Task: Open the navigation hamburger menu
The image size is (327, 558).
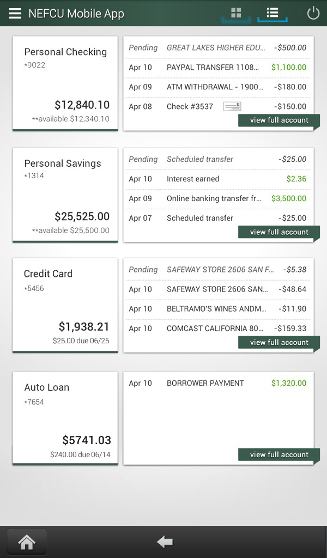Action: tap(15, 13)
